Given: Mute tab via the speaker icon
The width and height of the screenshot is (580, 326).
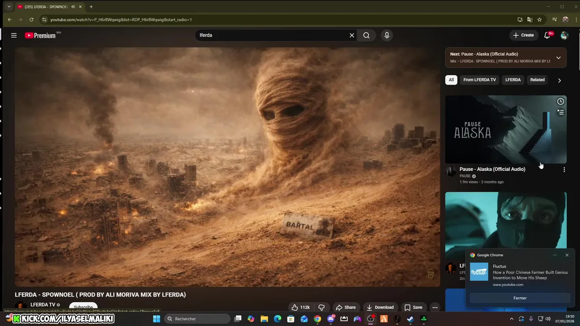Looking at the screenshot, I should coord(73,7).
